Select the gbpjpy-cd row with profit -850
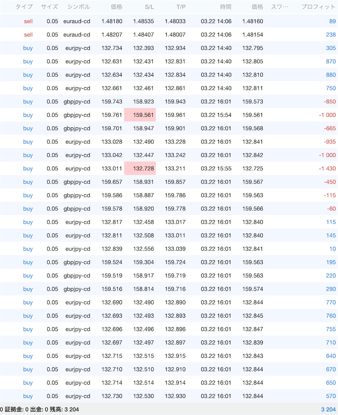The height and width of the screenshot is (415, 338). tap(169, 101)
